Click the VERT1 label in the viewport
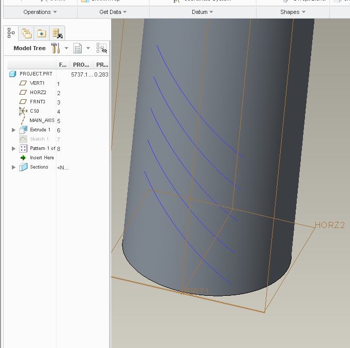The image size is (350, 348). pos(195,292)
